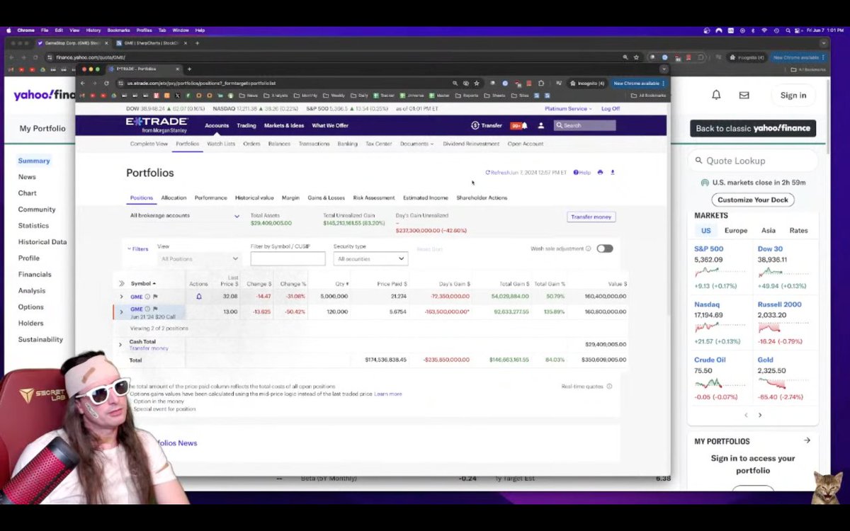Open the Apple menu in menu bar

tap(8, 30)
